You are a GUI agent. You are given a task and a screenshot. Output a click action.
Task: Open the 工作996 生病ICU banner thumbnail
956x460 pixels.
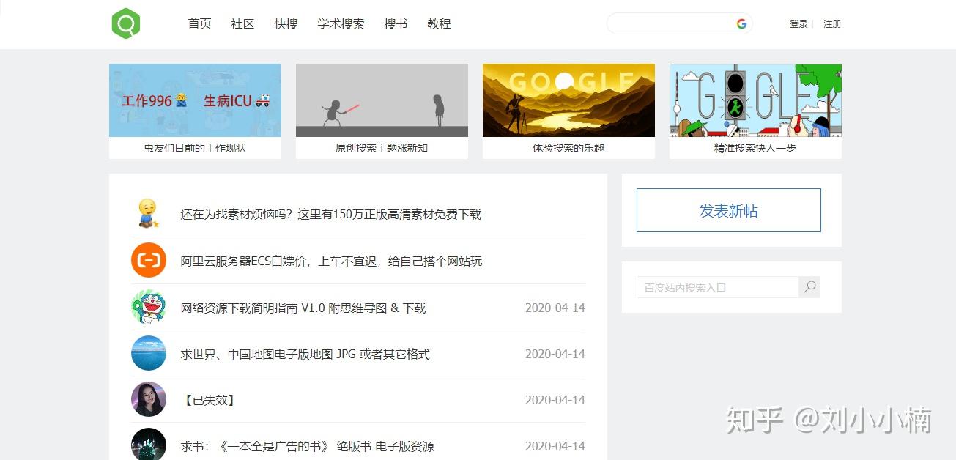195,100
